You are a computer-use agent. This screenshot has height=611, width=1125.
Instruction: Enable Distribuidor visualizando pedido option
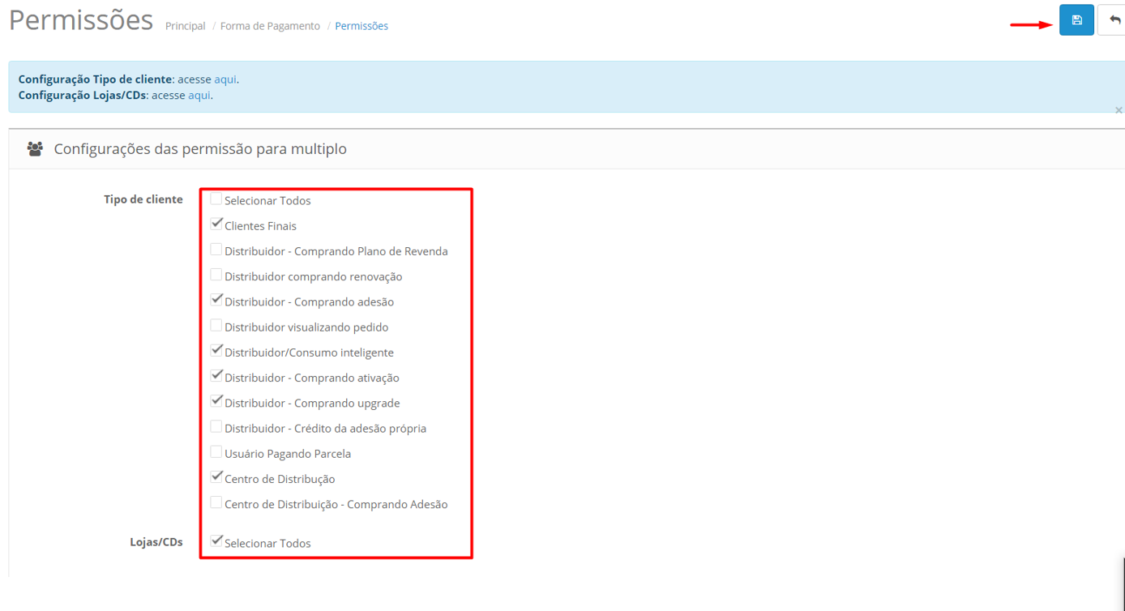point(216,326)
